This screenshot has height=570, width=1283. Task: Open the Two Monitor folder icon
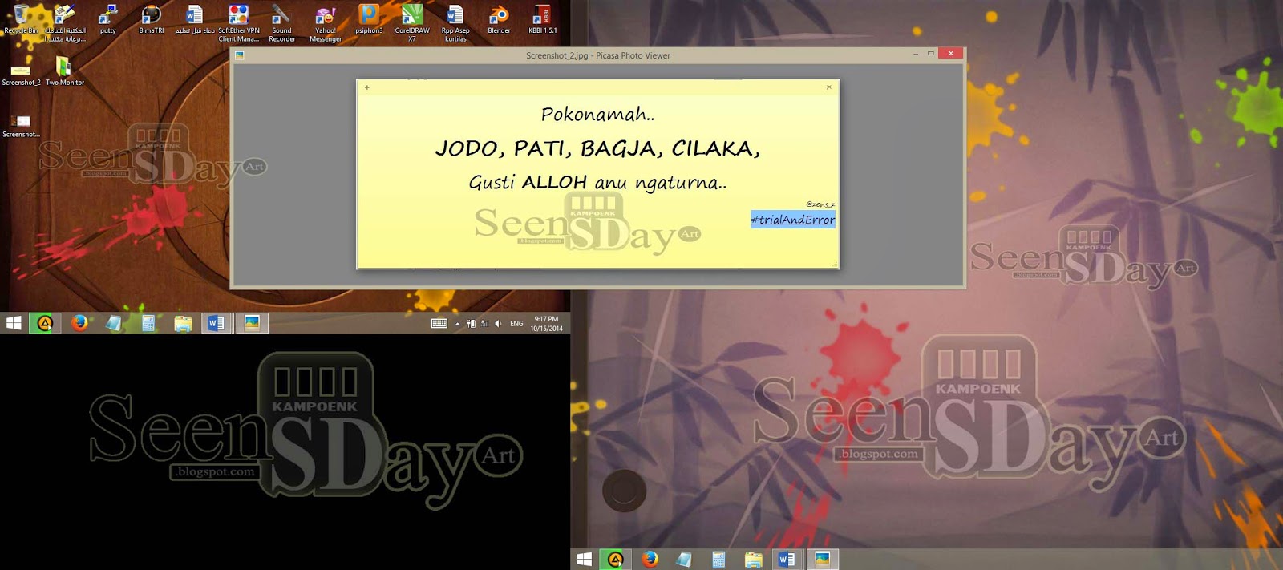64,72
